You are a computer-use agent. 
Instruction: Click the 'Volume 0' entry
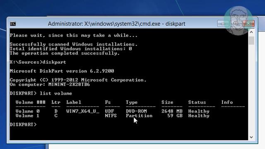(x=28, y=111)
